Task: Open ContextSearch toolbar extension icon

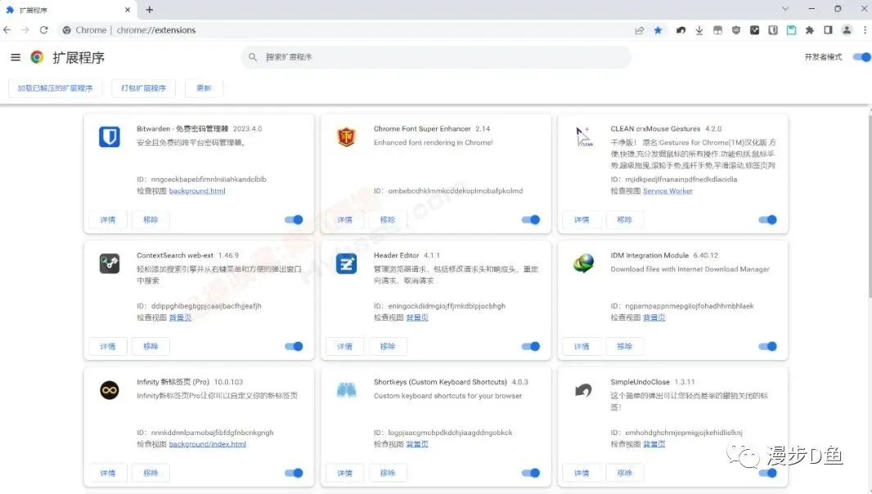Action: (755, 30)
